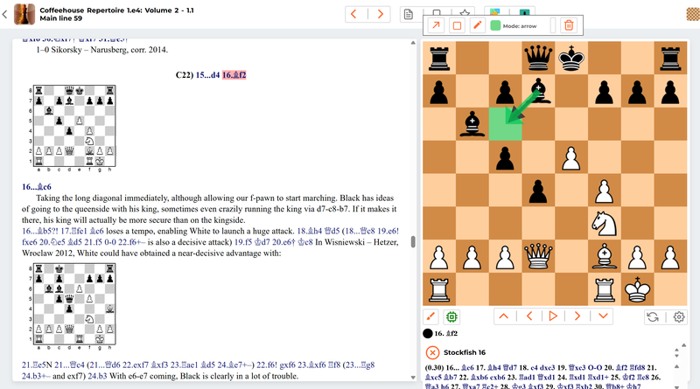Click the highlighted move 16.Bf2 in text
The image size is (700, 389).
234,75
